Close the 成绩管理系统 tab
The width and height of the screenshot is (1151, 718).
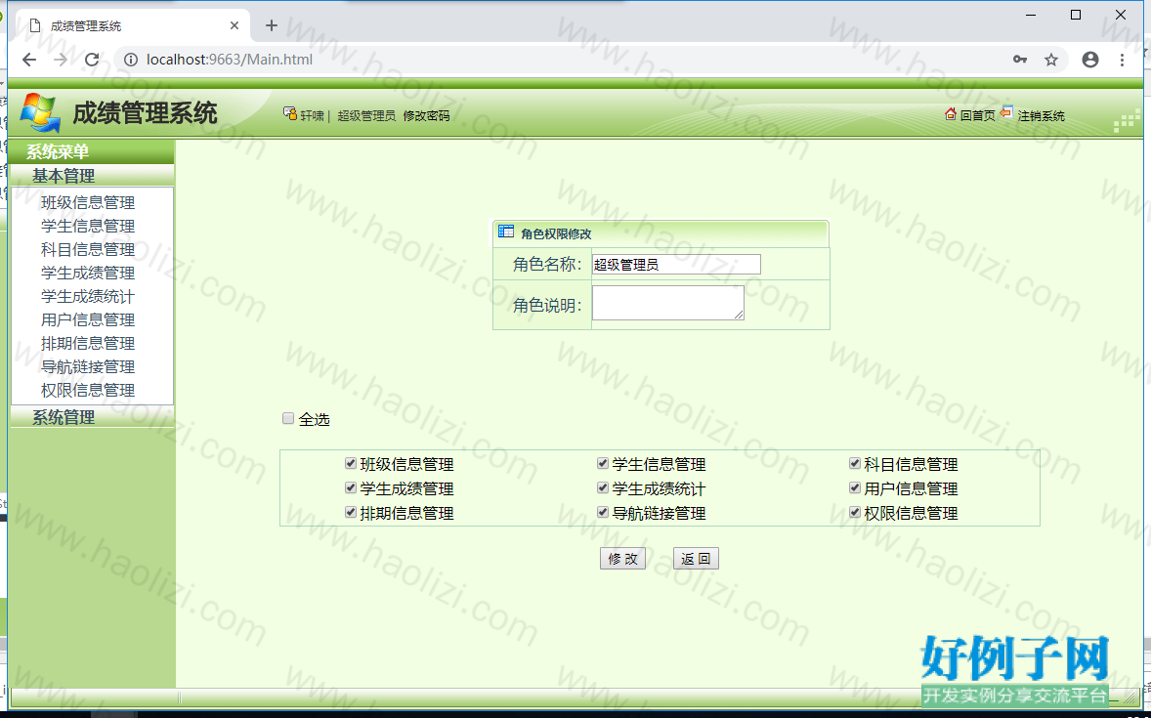[x=234, y=25]
